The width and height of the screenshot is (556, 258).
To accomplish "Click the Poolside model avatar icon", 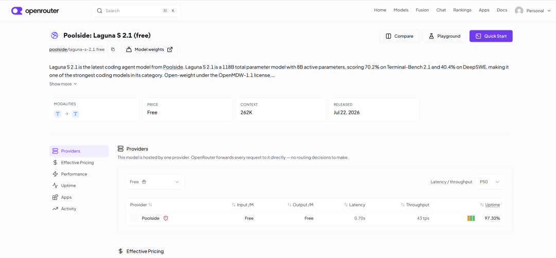I will click(54, 36).
